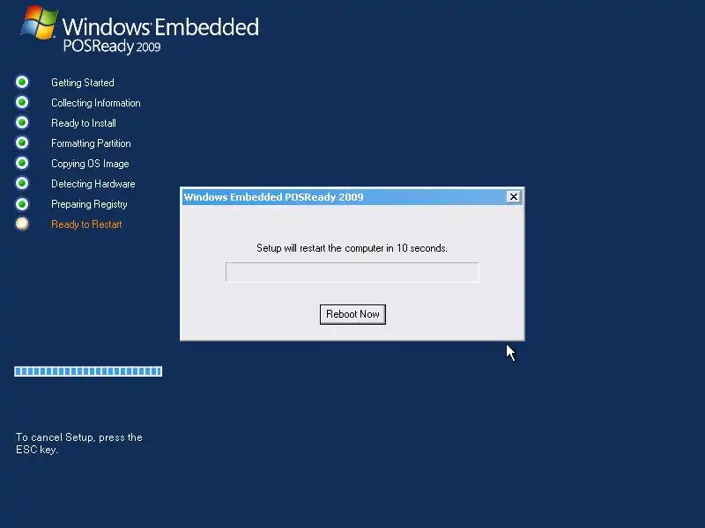The image size is (705, 528).
Task: Click the POSReady 2009 subtitle text
Action: tap(112, 47)
